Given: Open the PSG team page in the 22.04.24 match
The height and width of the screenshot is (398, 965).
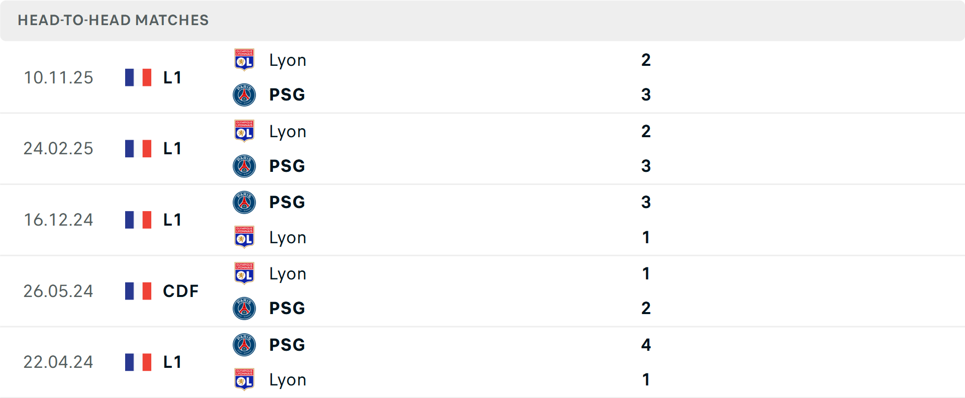Looking at the screenshot, I should [x=286, y=345].
